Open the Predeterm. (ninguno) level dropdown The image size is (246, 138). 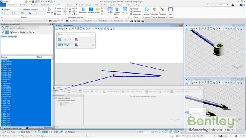[33, 9]
